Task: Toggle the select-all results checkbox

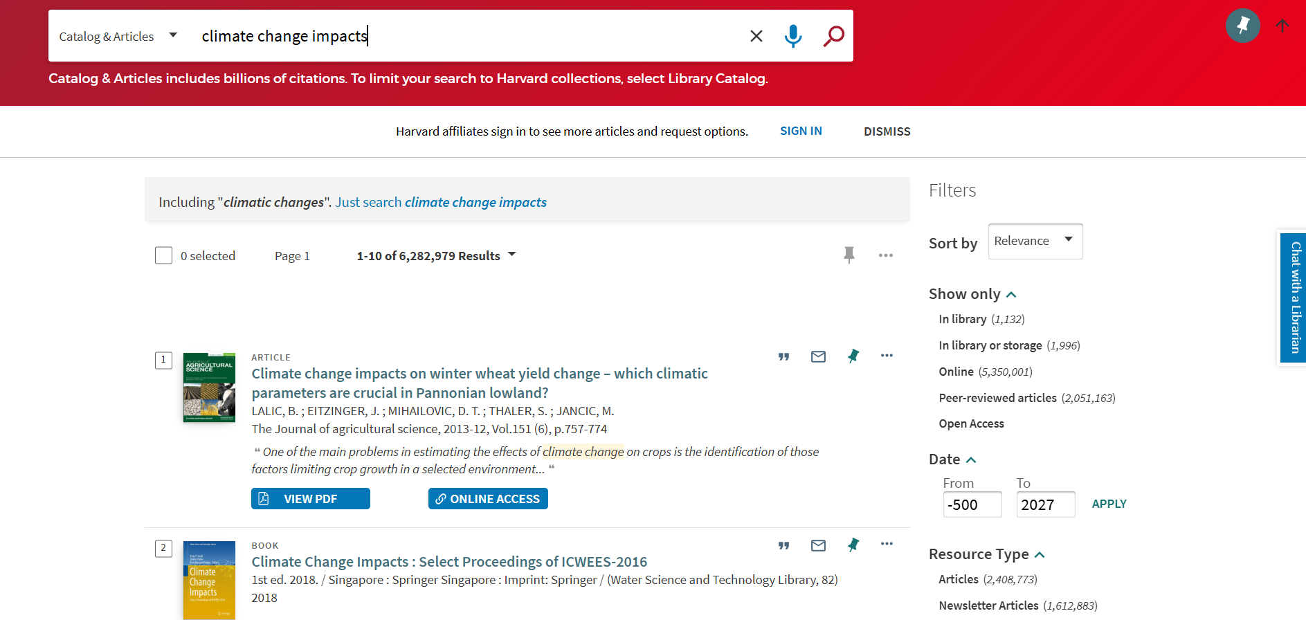Action: [163, 256]
